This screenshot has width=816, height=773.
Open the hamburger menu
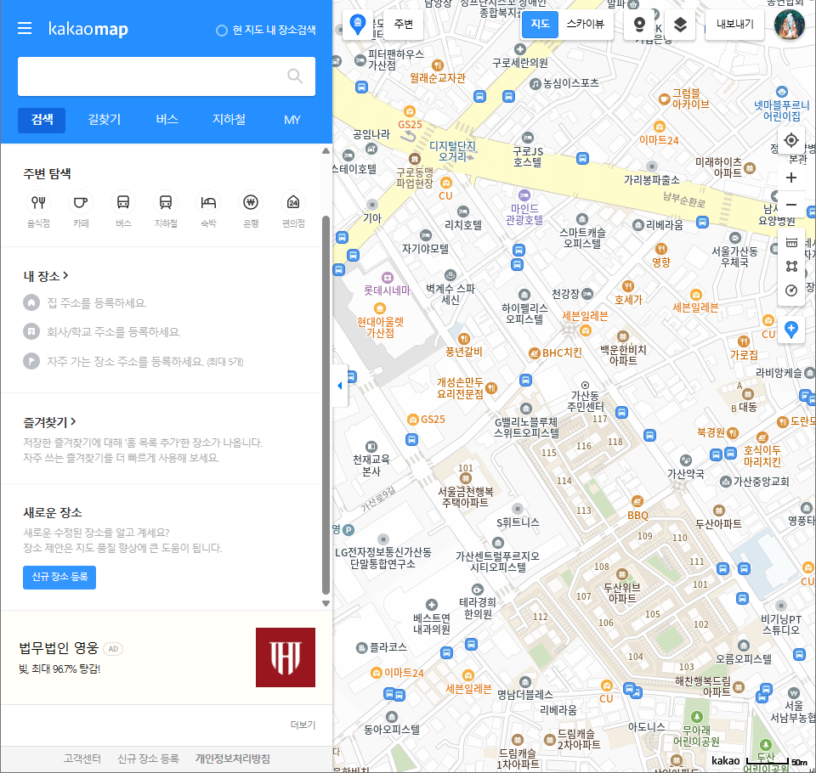click(x=25, y=28)
